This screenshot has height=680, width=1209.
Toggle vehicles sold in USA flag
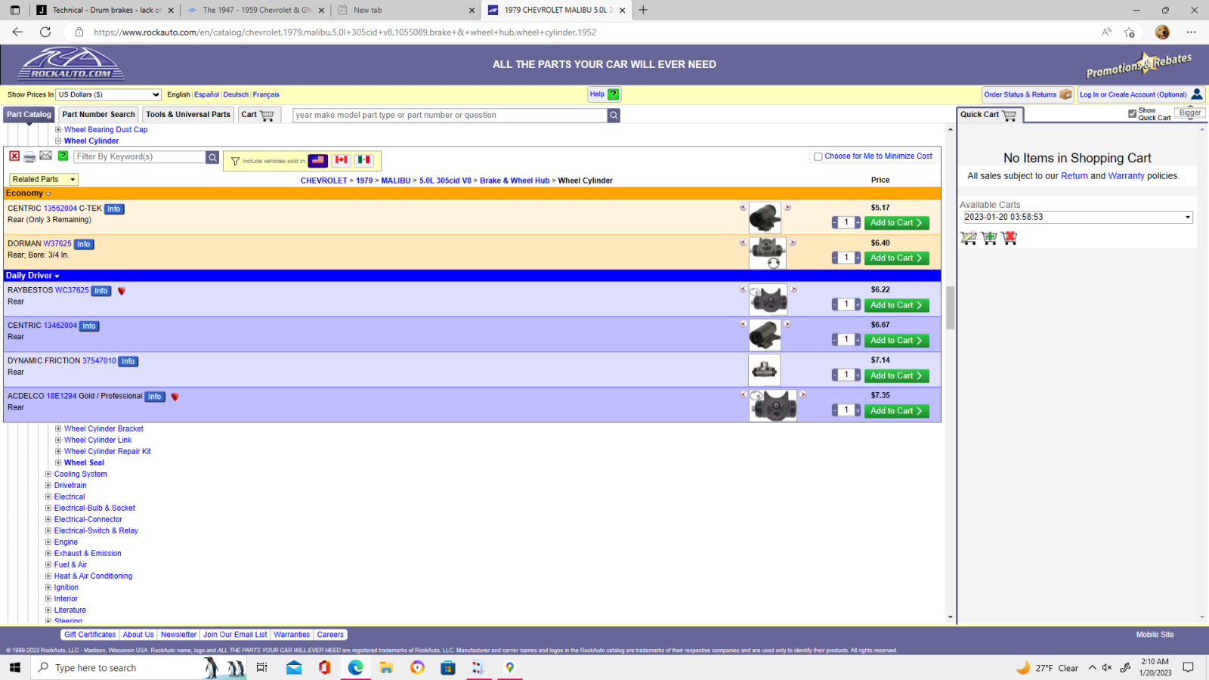tap(318, 160)
